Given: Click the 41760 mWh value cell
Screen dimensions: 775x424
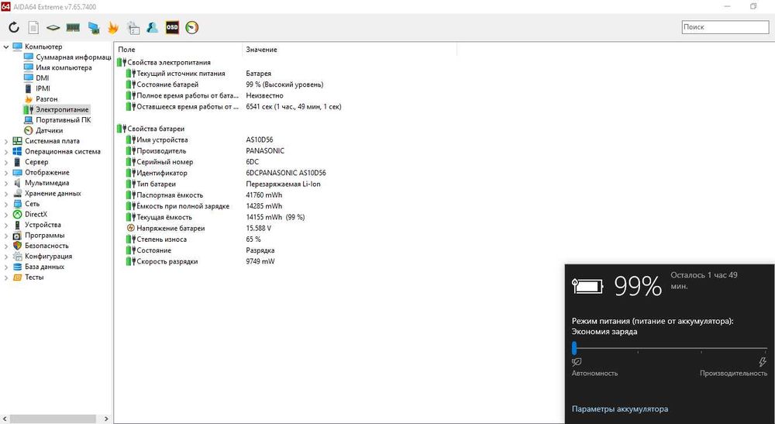Looking at the screenshot, I should 264,195.
